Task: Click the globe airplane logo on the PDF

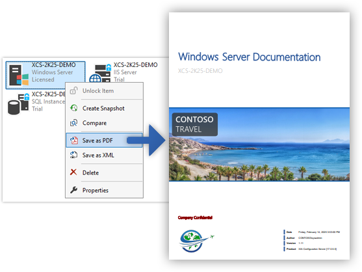Action: point(196,241)
